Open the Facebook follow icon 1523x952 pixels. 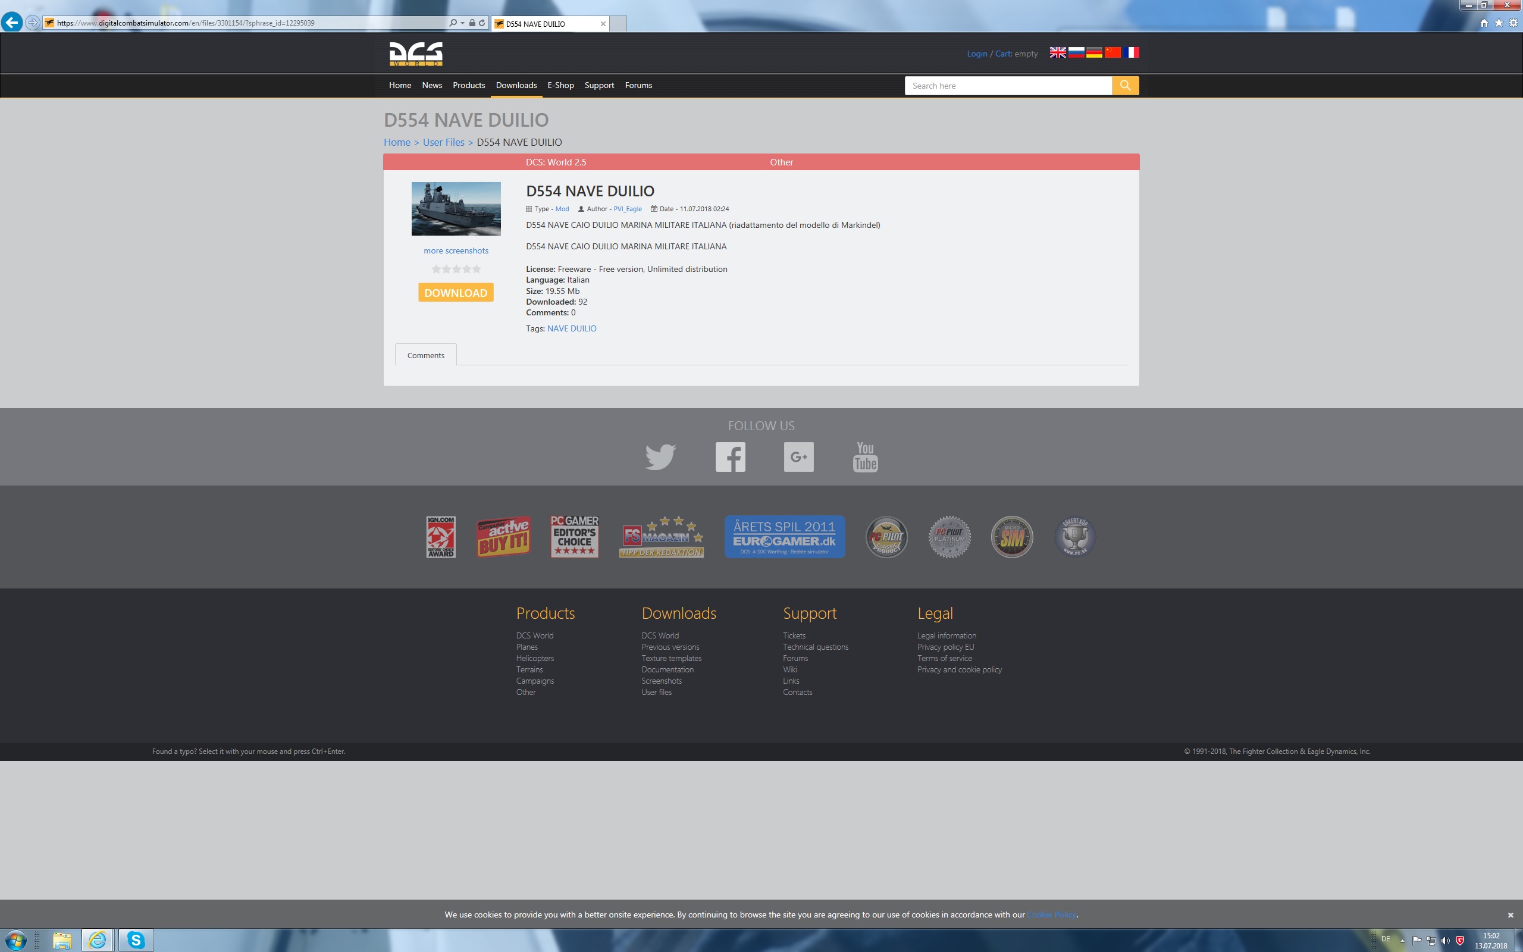click(x=730, y=456)
